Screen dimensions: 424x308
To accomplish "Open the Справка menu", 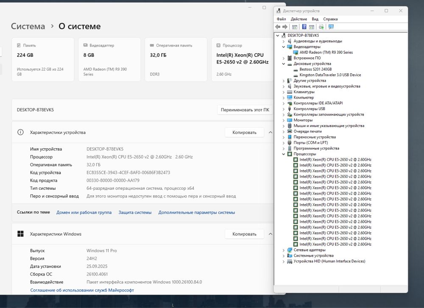I will click(330, 19).
